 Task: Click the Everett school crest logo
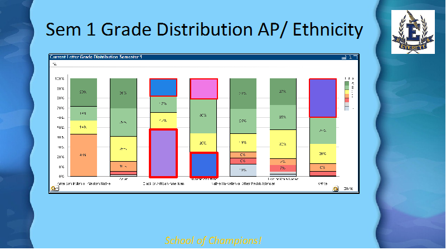click(413, 32)
